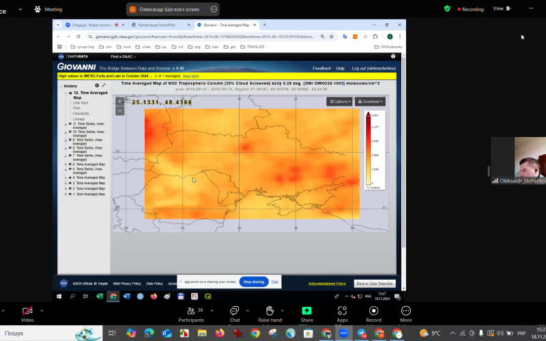Bookmark this page with the star icon
Screen dimensions: 546x341
[x=332, y=37]
